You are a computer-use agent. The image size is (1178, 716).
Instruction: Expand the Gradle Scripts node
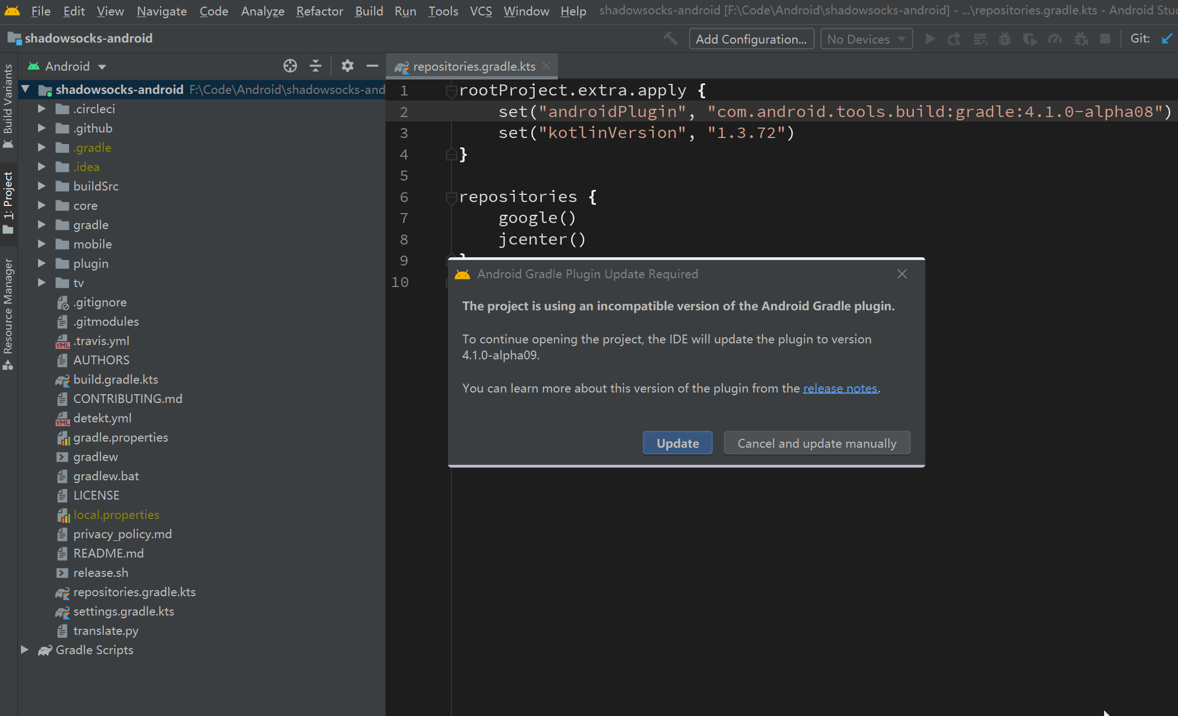point(24,650)
